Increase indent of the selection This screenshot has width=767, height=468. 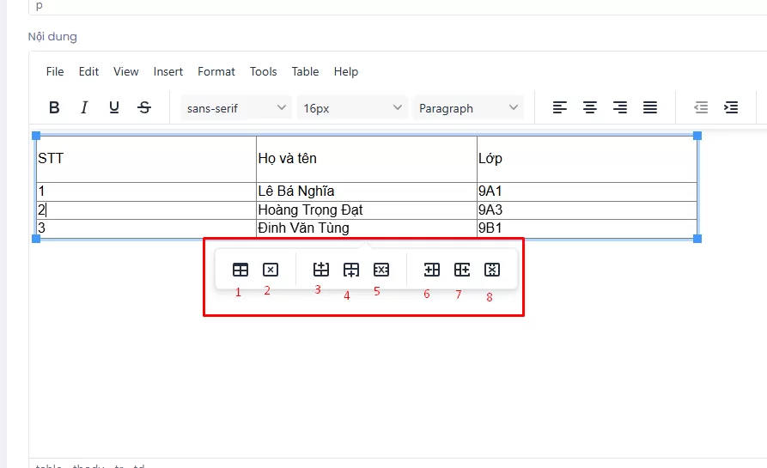pos(731,107)
